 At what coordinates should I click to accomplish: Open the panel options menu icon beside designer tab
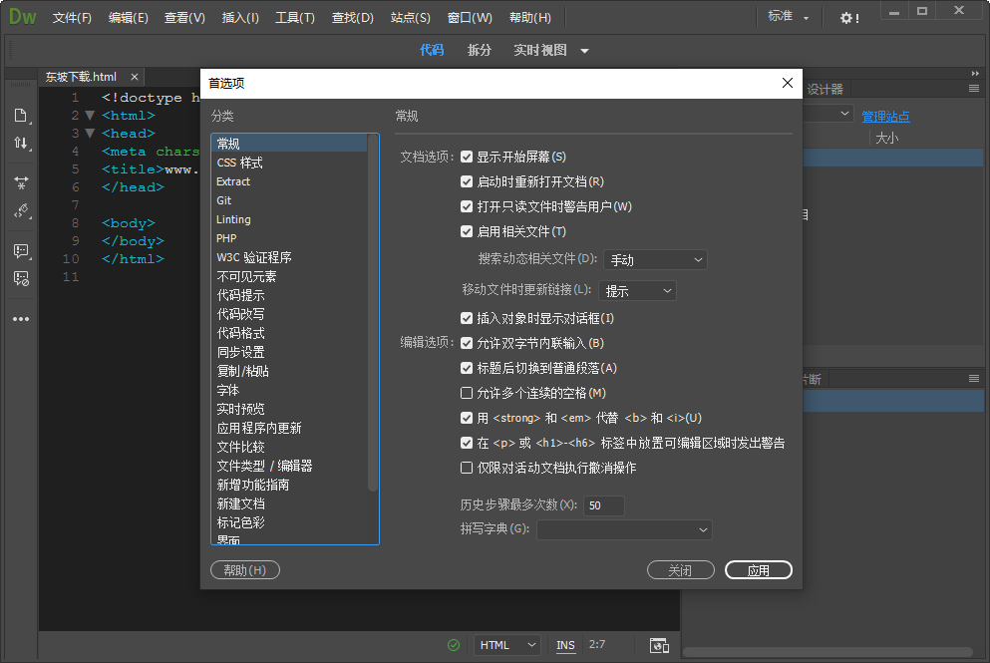coord(974,89)
